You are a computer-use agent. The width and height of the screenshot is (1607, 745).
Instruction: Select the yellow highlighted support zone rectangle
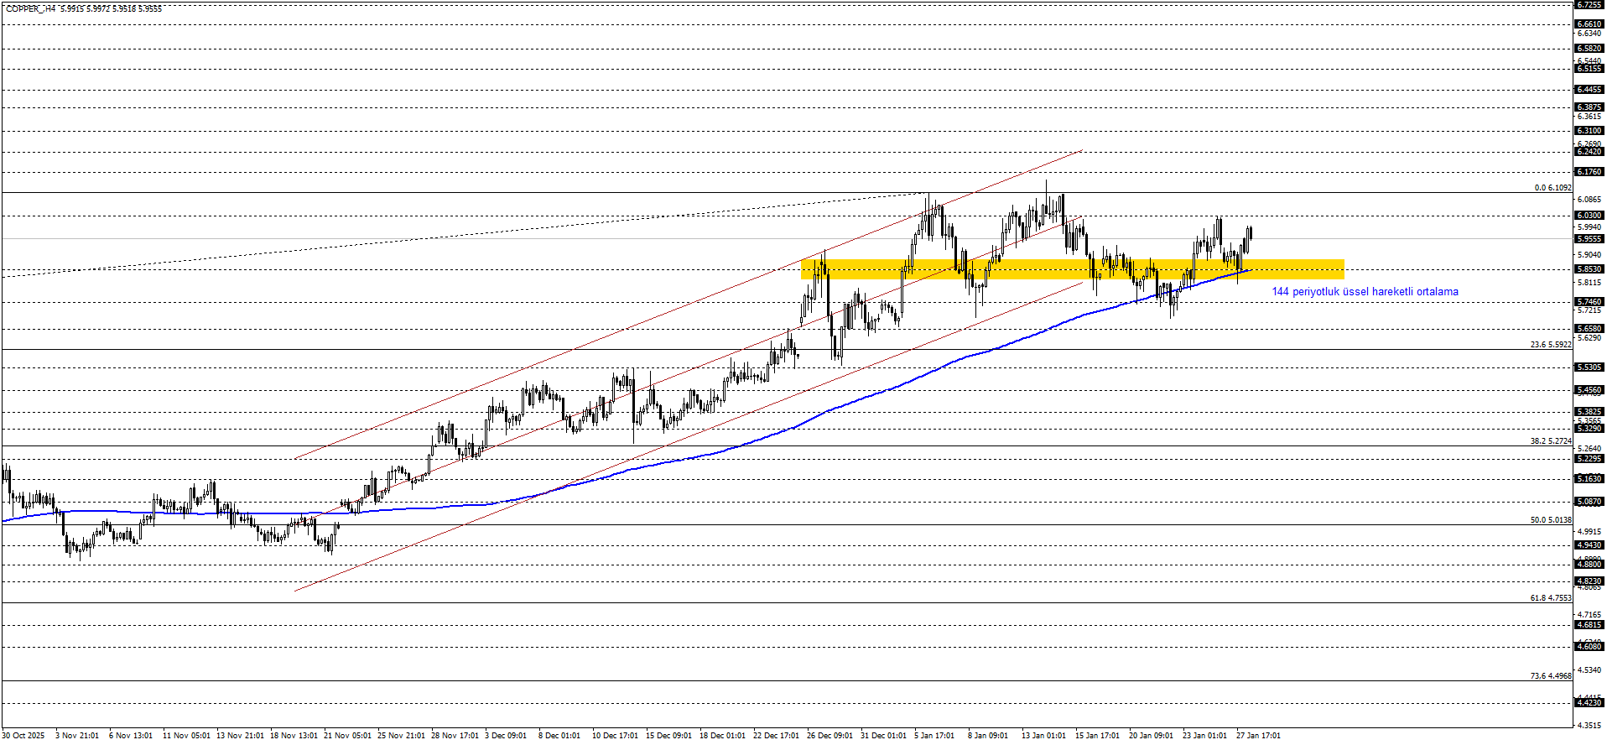[x=1072, y=269]
